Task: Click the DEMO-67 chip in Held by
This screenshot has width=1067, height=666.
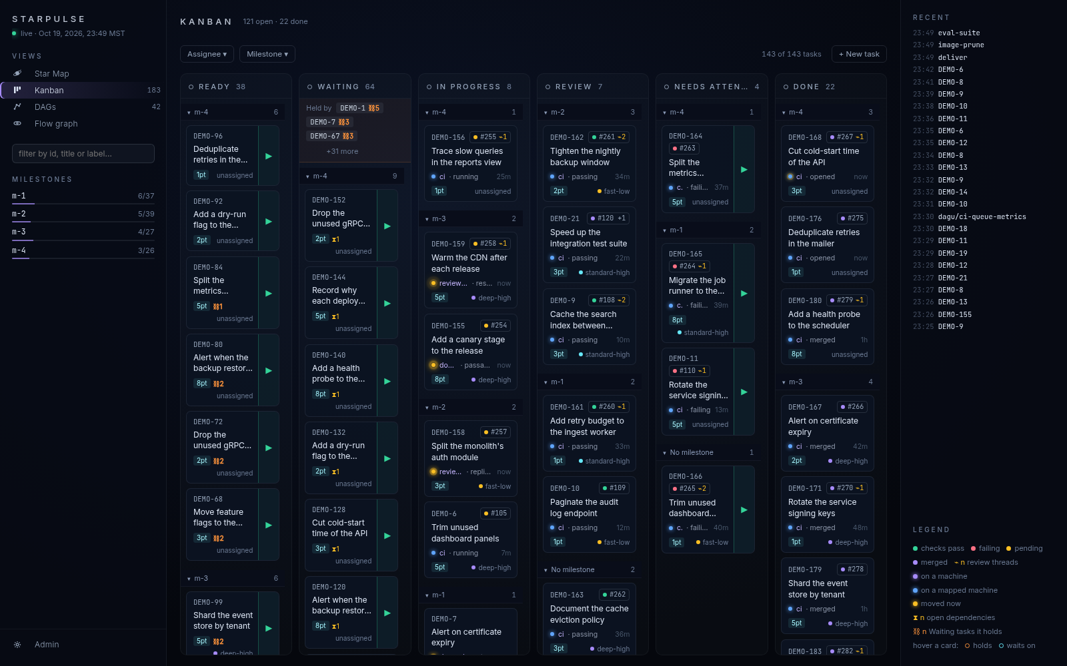Action: [x=331, y=136]
